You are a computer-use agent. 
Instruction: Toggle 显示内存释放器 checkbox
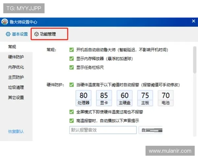72,59
